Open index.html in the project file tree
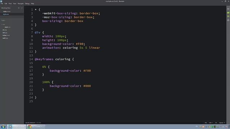Viewport: 230px width, 129px height. (x=6, y=35)
